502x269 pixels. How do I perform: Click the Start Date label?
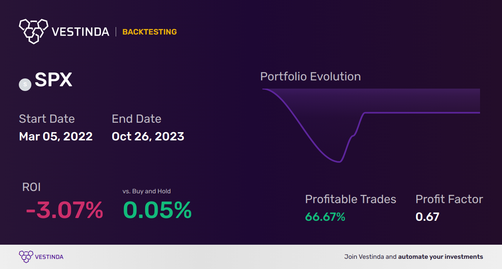47,119
